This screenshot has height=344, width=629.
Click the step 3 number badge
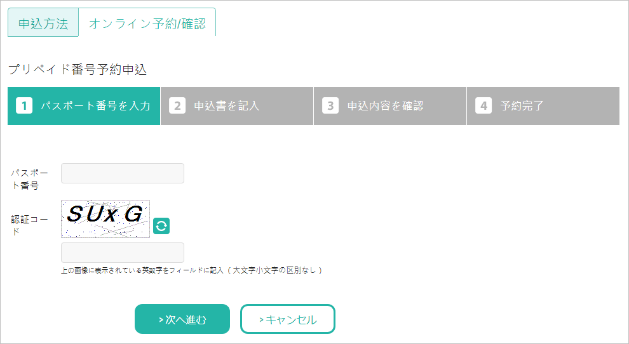pyautogui.click(x=330, y=106)
